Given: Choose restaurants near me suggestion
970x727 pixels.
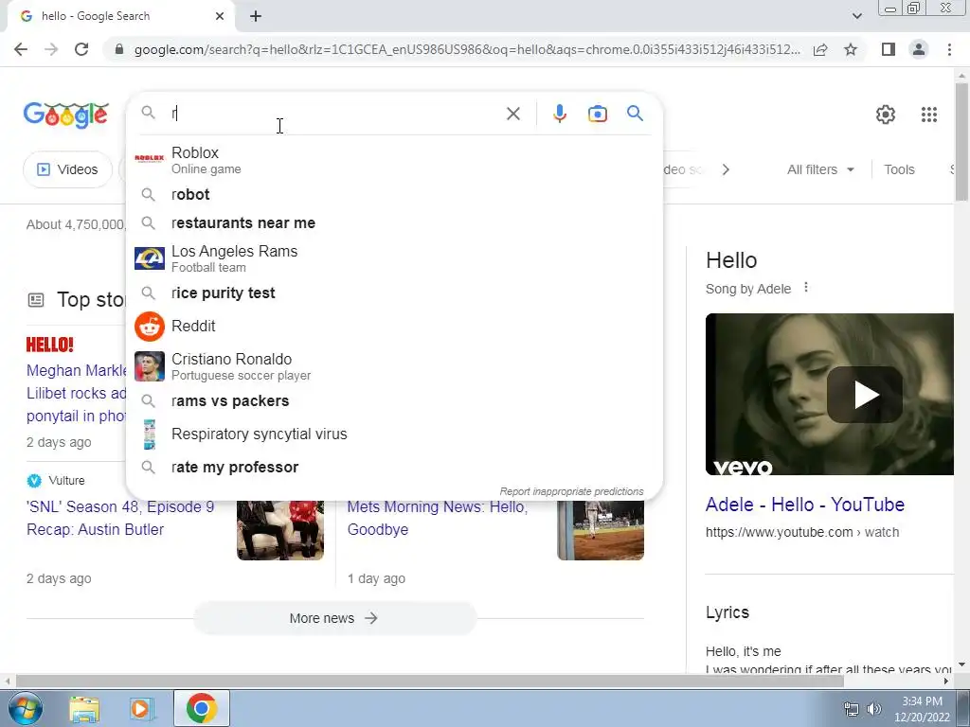Looking at the screenshot, I should click(394, 223).
